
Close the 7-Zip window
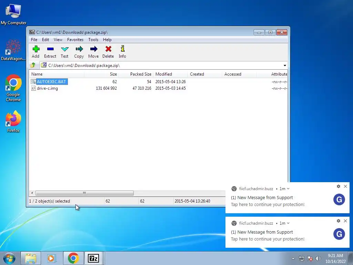point(282,32)
